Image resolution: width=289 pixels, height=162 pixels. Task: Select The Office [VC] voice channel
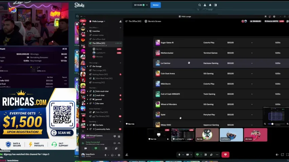click(105, 44)
